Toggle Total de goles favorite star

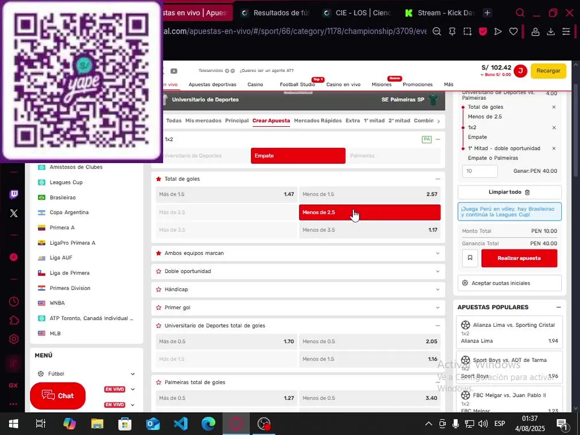[x=159, y=179]
